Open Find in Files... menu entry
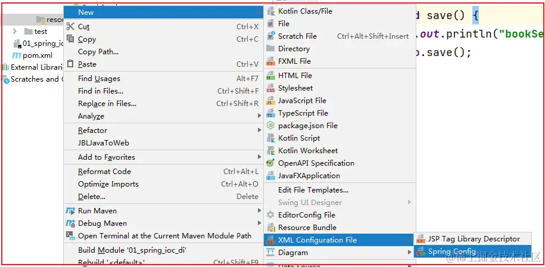This screenshot has height=267, width=545. point(163,91)
